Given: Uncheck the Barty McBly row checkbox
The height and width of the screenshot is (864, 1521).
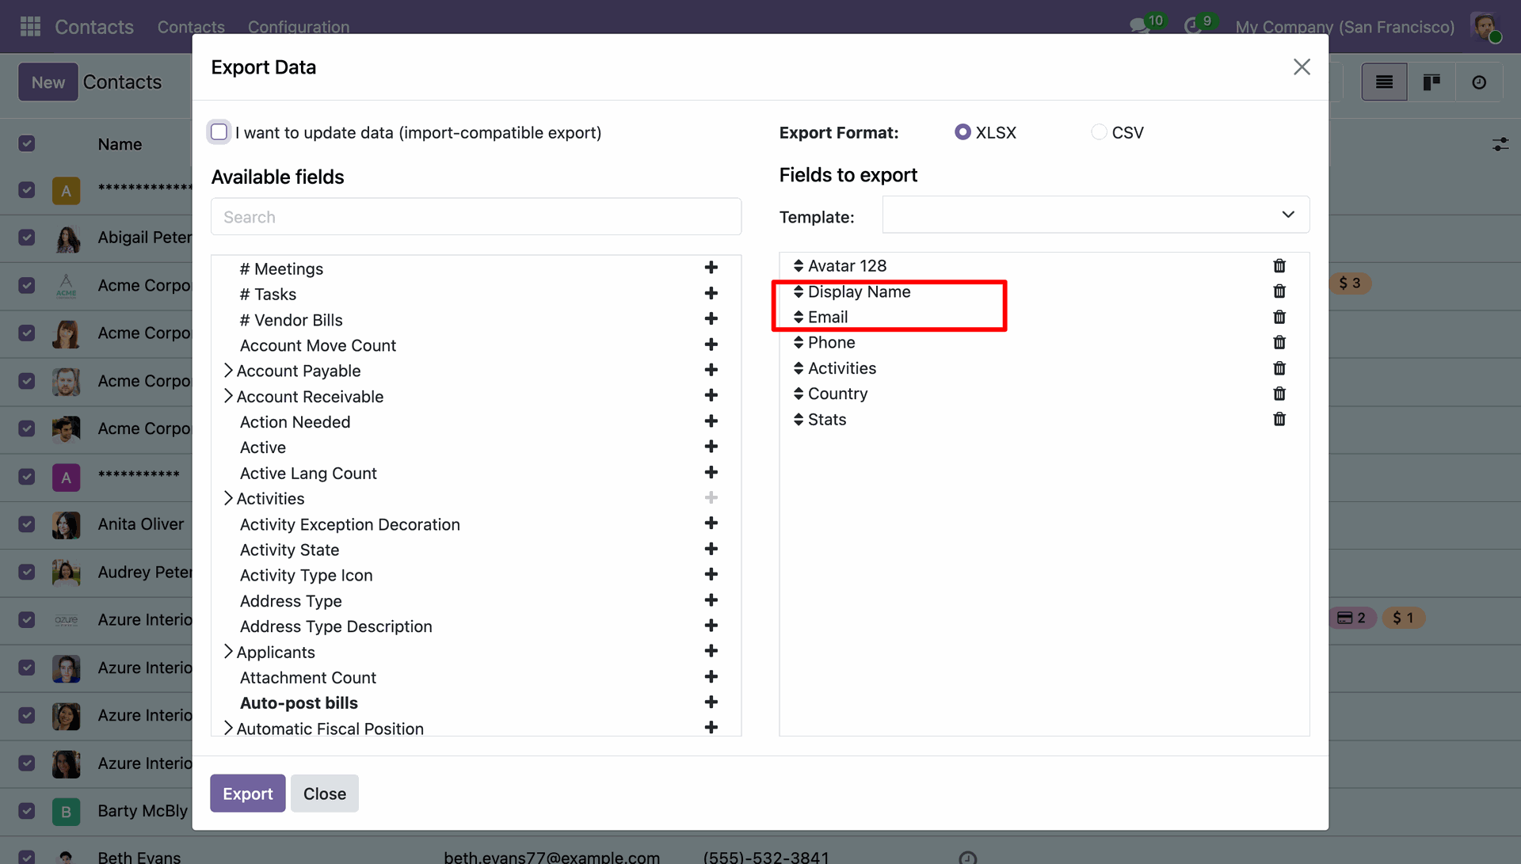Looking at the screenshot, I should [27, 811].
